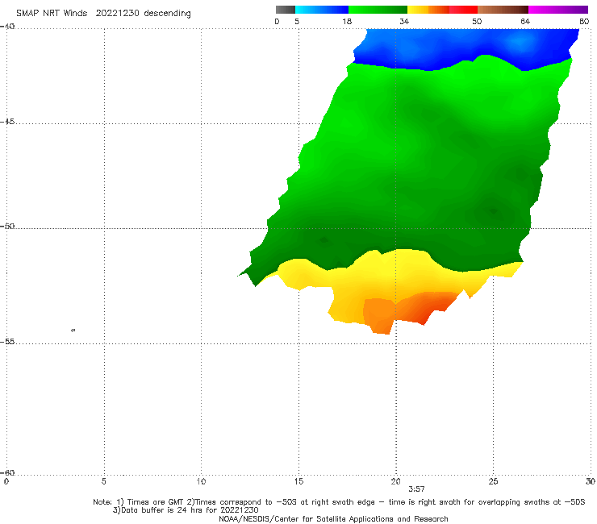The width and height of the screenshot is (597, 524).
Task: Click the longitude label 25 on the axis
Action: tap(493, 482)
